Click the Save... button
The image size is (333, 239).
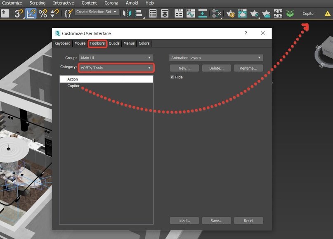tap(216, 221)
